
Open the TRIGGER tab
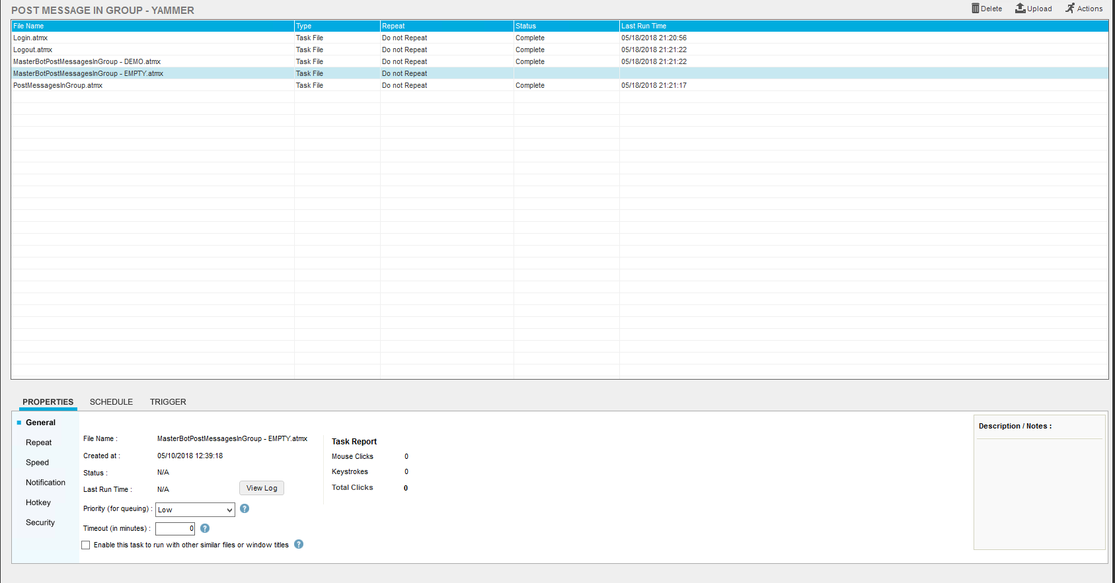pos(168,402)
